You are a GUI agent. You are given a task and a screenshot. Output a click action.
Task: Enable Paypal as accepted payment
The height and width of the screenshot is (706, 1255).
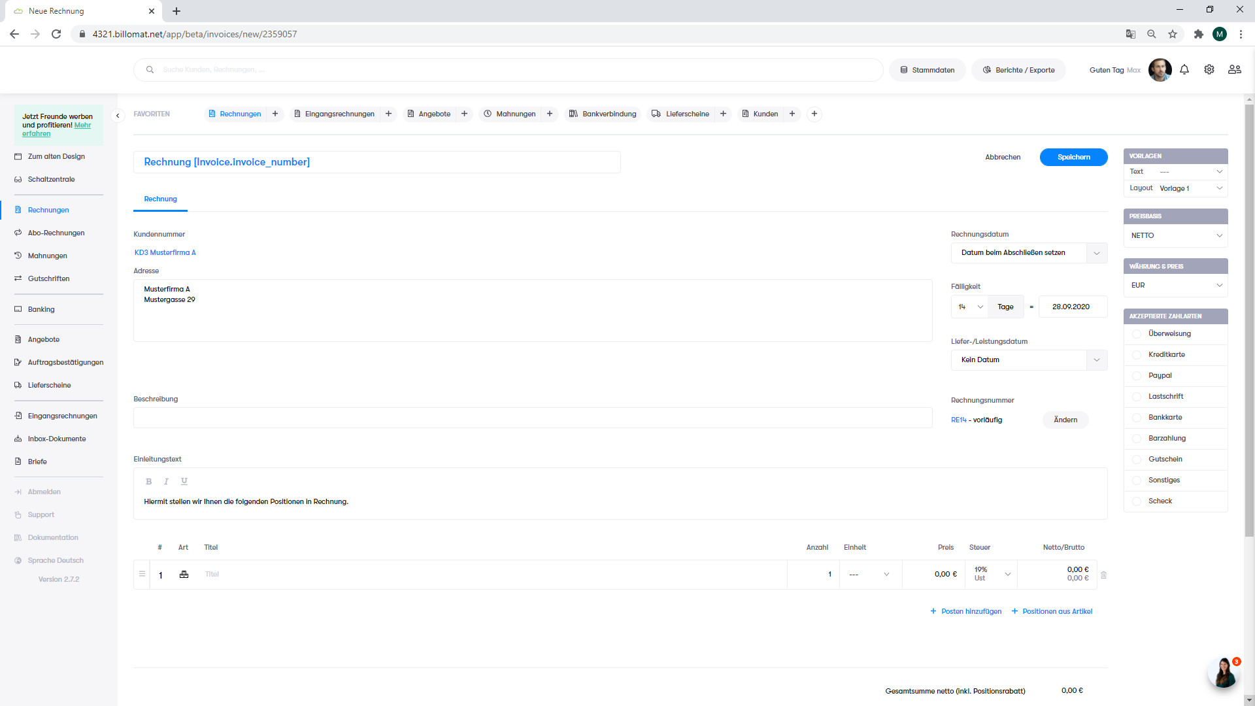(1137, 376)
